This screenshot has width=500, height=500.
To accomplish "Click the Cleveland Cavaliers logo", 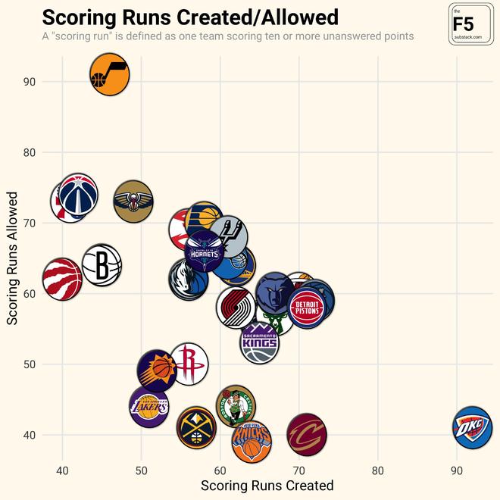I will point(307,434).
